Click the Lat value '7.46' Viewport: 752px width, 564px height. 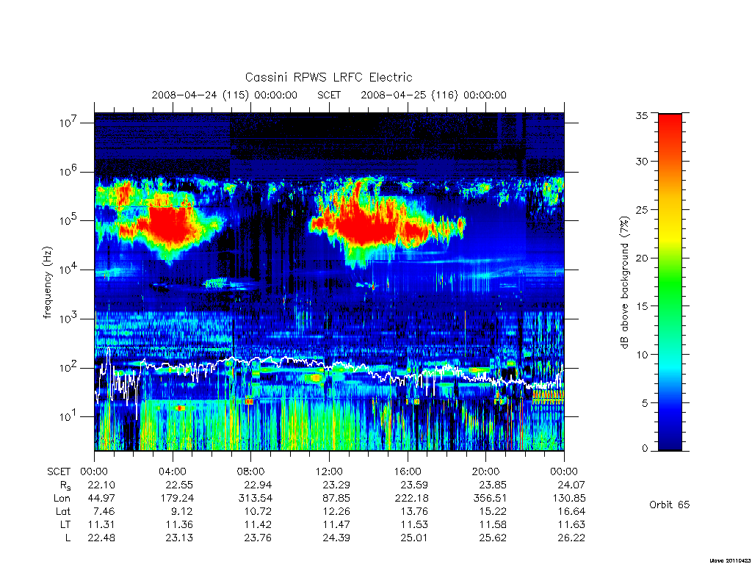click(x=104, y=511)
